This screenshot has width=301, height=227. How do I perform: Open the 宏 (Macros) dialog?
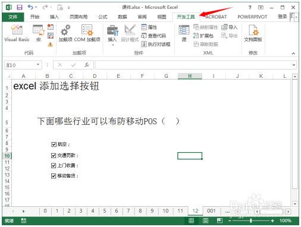[x=38, y=33]
